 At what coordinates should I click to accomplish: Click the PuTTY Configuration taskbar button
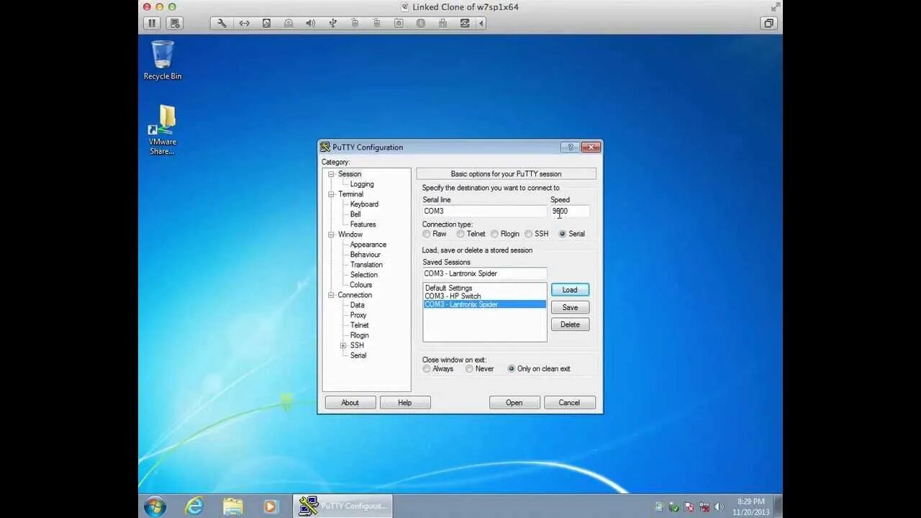click(x=342, y=506)
